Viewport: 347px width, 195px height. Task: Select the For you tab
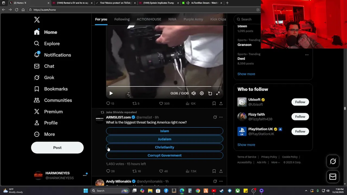[101, 19]
